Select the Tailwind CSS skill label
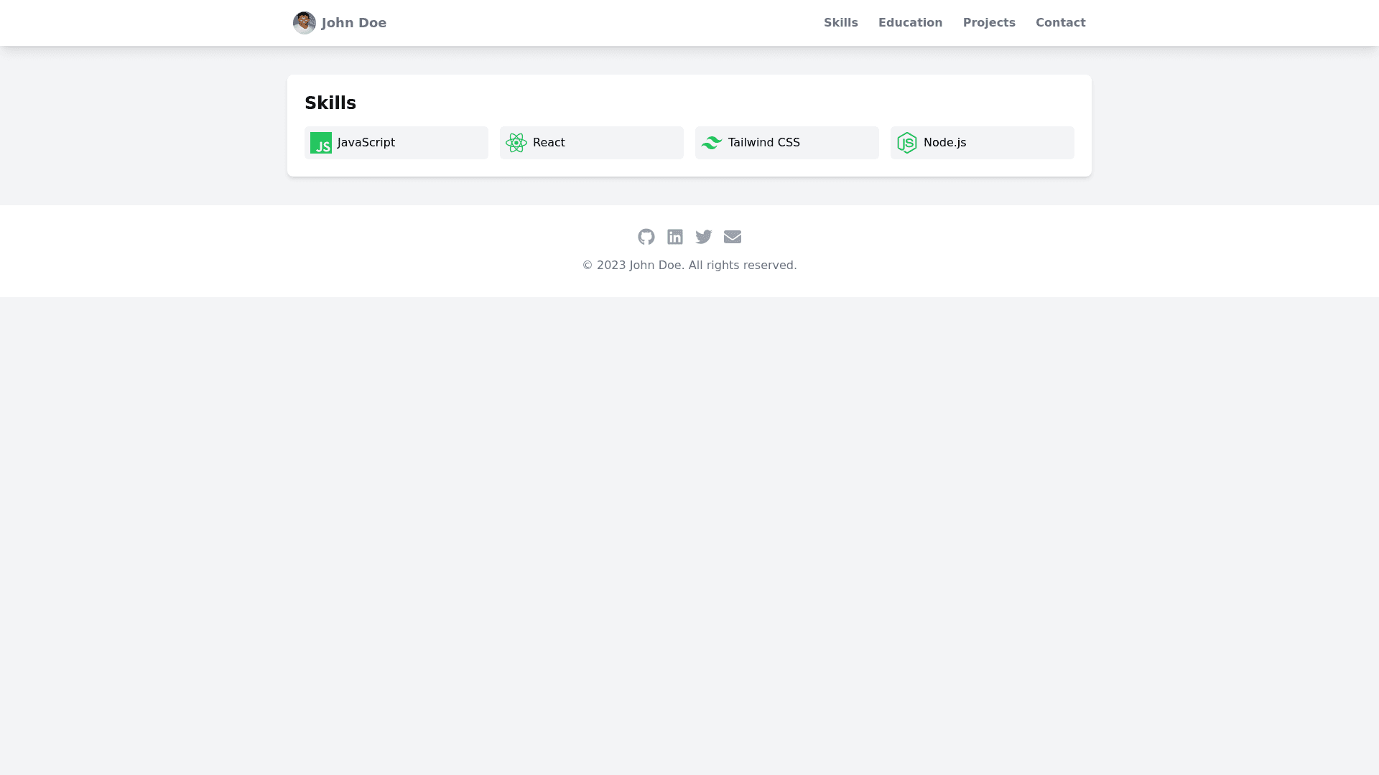 pos(763,143)
